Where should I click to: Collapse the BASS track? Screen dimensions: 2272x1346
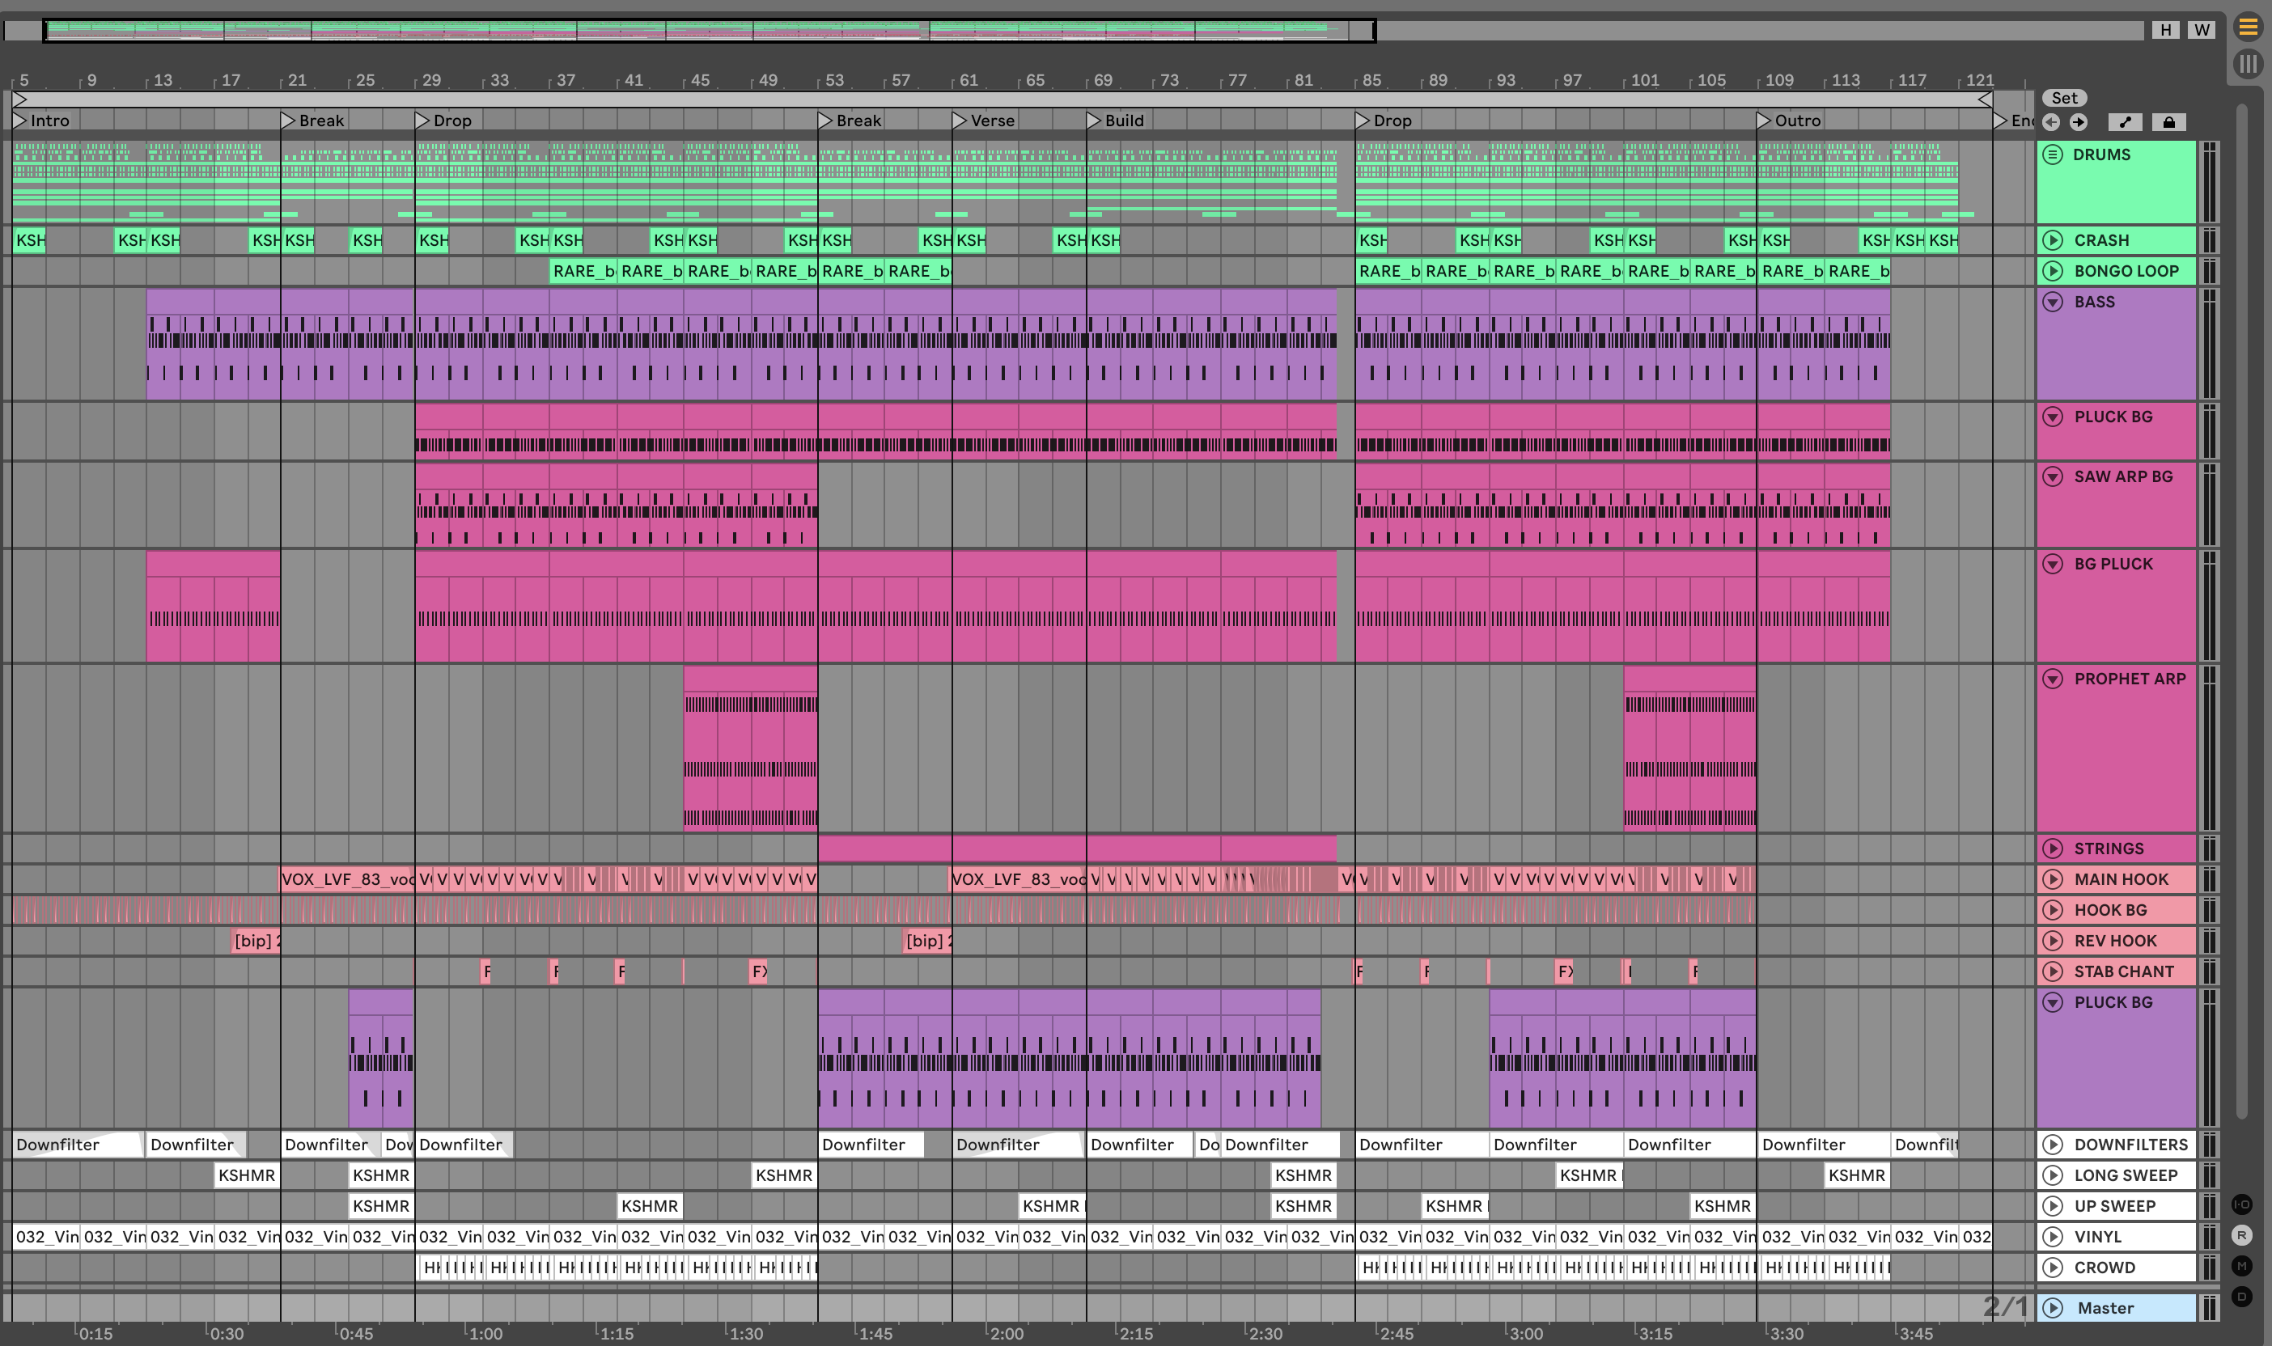tap(2053, 302)
